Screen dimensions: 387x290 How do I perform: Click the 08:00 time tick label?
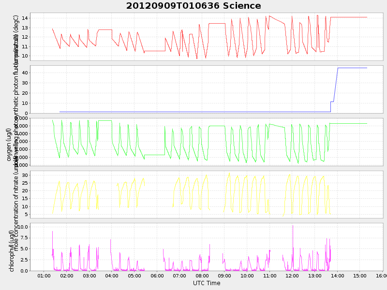tap(202, 275)
